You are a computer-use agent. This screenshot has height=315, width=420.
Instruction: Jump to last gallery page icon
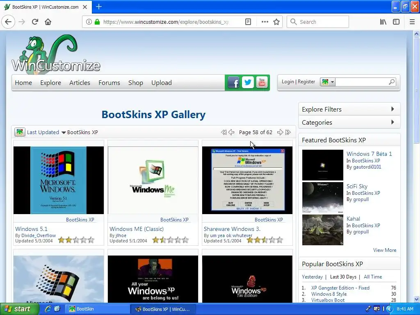coord(288,132)
